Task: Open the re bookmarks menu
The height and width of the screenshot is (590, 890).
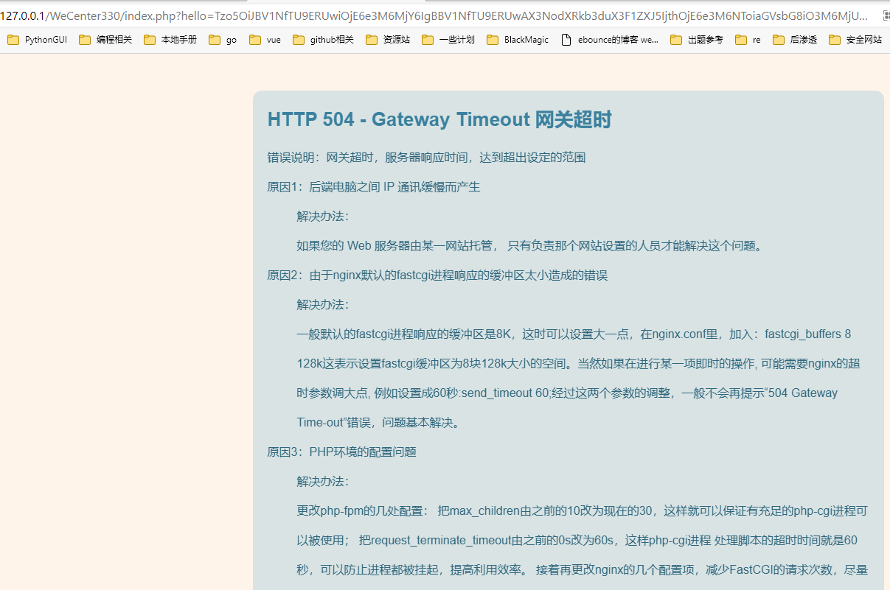Action: click(748, 40)
